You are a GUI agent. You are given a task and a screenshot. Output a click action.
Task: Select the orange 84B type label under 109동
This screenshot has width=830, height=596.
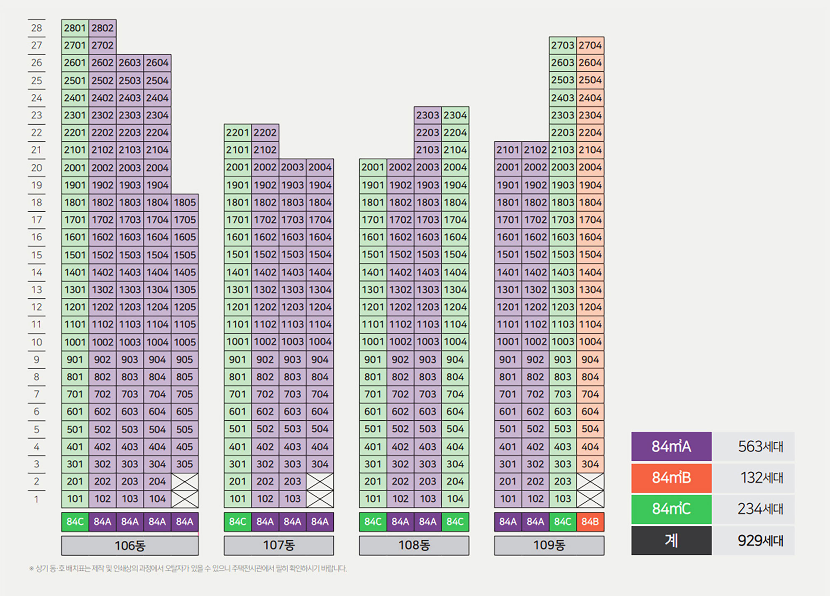590,522
